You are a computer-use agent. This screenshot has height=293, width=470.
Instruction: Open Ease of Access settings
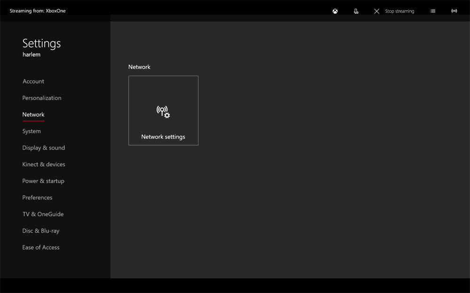(41, 247)
